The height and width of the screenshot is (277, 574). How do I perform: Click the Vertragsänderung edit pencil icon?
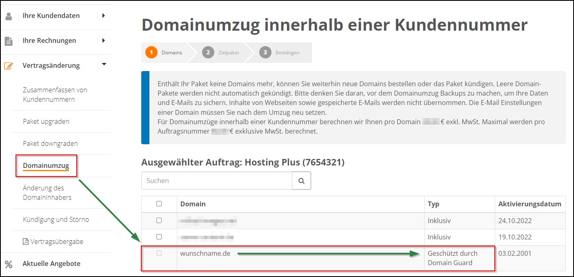coord(9,66)
